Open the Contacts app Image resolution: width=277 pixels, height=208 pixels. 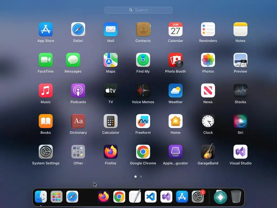click(143, 29)
